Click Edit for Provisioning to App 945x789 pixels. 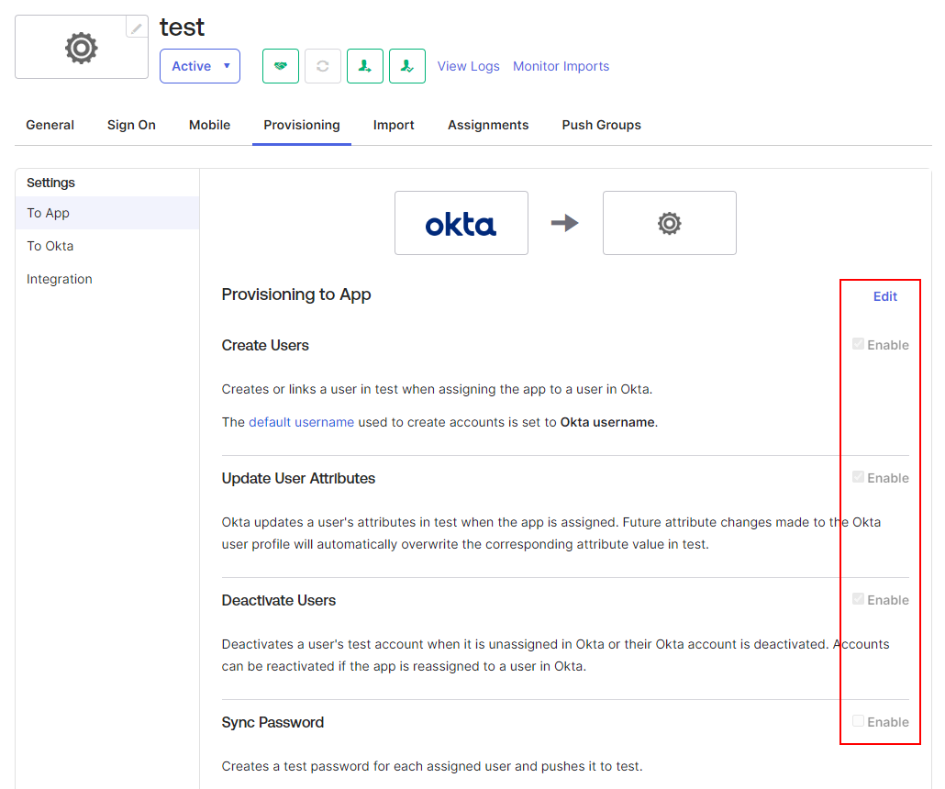[x=884, y=296]
